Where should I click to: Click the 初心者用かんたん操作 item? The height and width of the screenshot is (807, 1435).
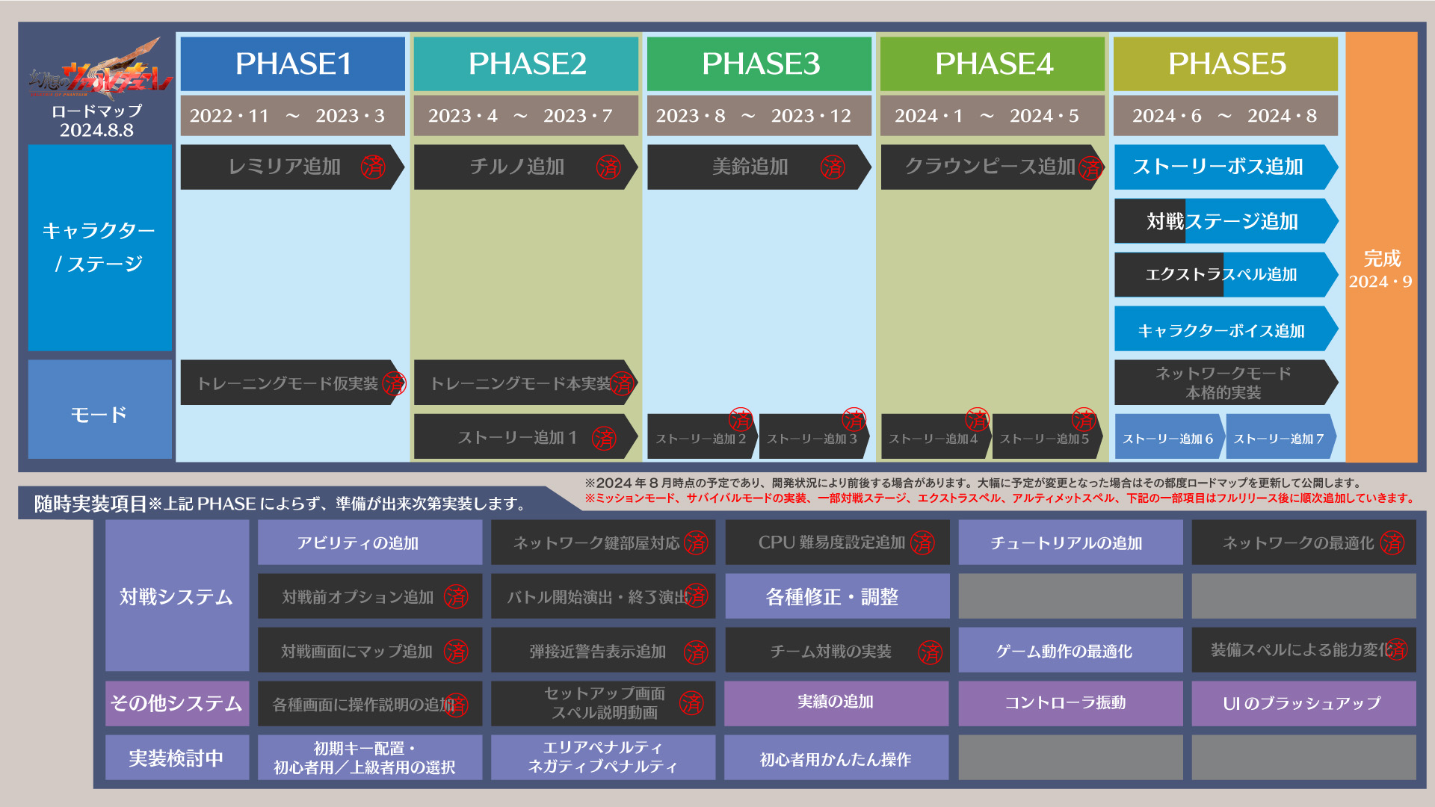pos(836,758)
